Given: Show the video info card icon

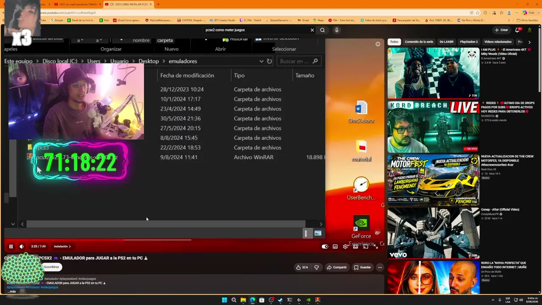Looking at the screenshot, I should click(378, 44).
